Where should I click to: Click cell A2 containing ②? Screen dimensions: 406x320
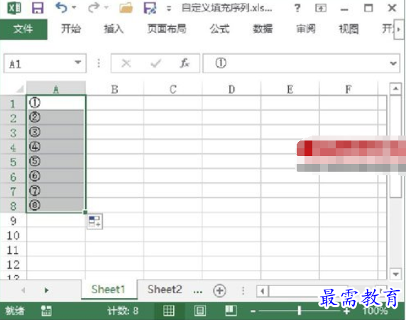[x=56, y=118]
